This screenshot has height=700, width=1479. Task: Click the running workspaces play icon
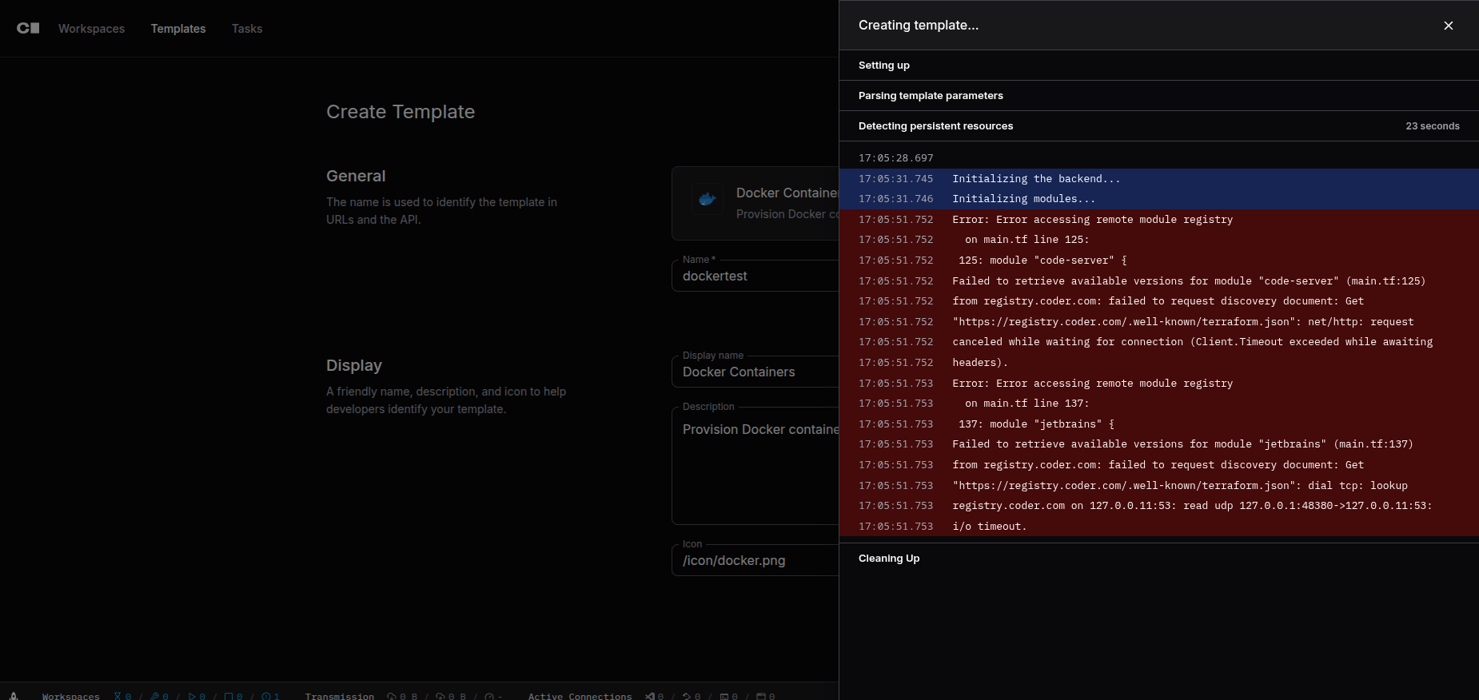[192, 696]
